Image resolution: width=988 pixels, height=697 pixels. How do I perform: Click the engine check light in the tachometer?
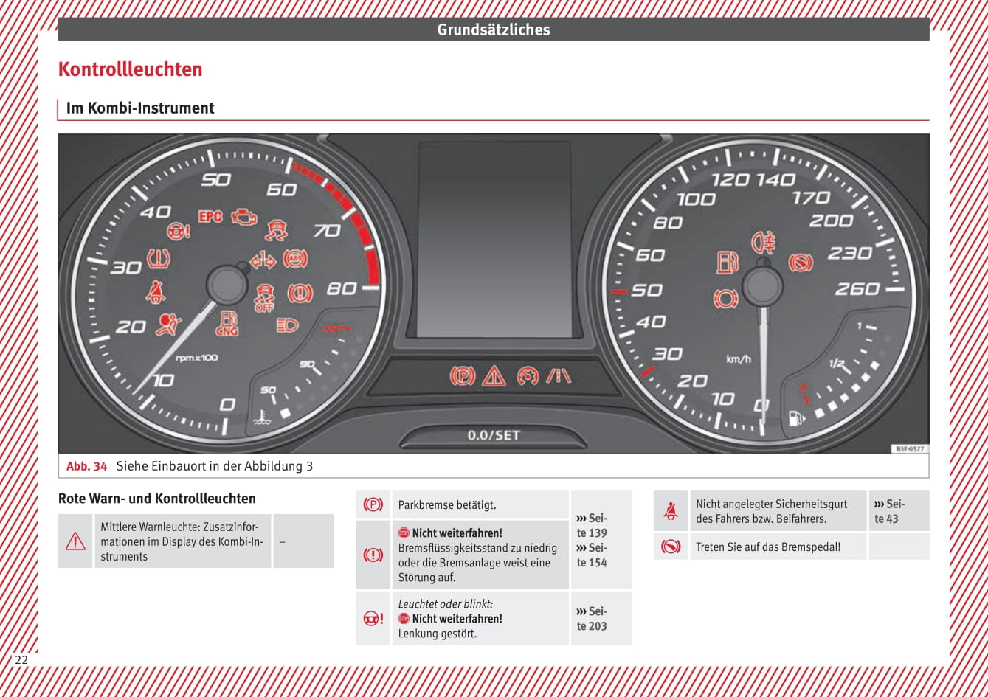[x=244, y=217]
